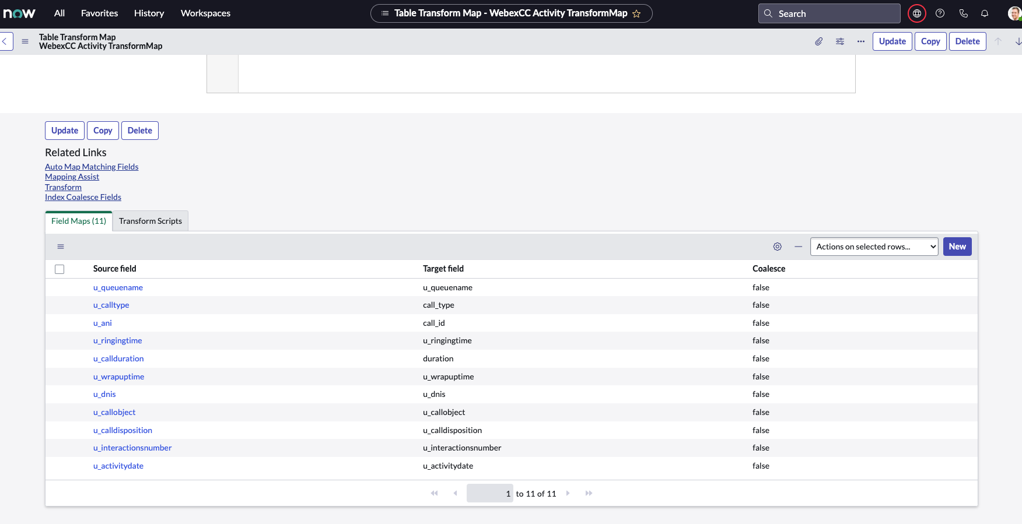This screenshot has height=524, width=1022.
Task: Click the lower Copy button
Action: point(103,131)
